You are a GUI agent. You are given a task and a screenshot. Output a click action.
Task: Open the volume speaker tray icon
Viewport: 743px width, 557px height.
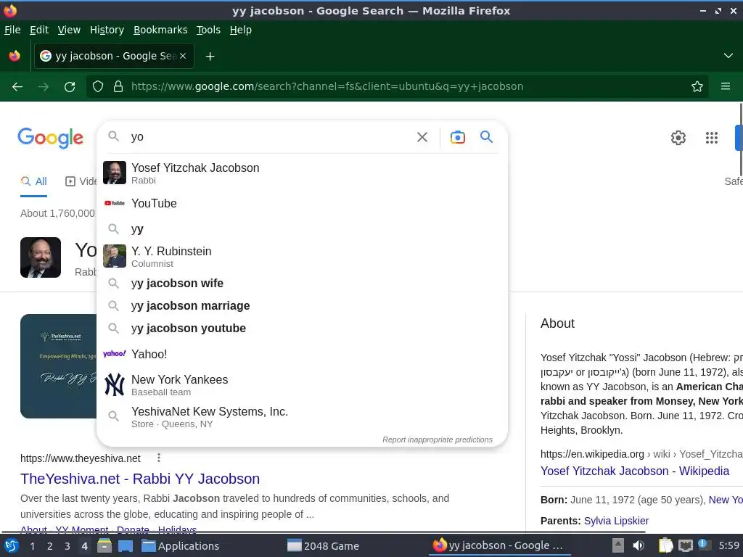639,545
